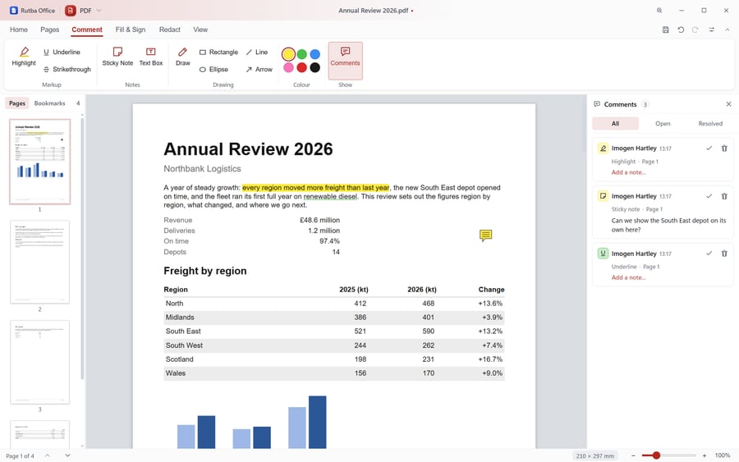Pick the Strikethrough markup tool

67,69
